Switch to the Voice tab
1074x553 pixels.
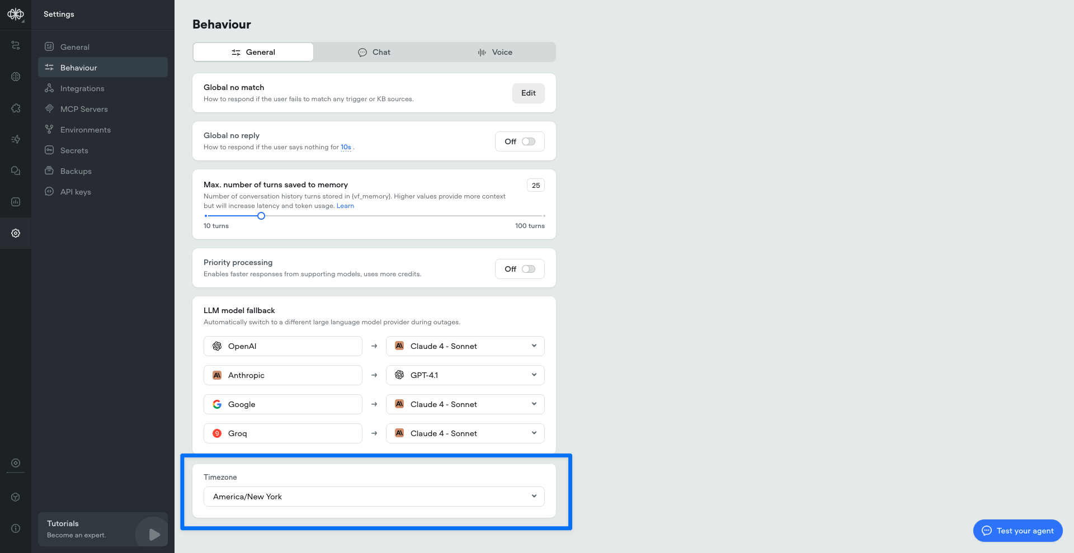pyautogui.click(x=495, y=52)
